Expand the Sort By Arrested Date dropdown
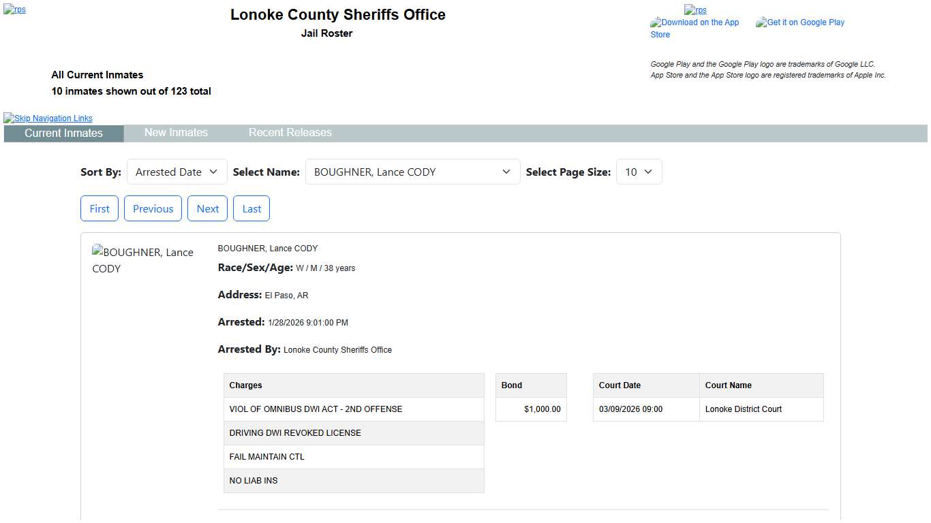This screenshot has height=523, width=931. pyautogui.click(x=177, y=172)
